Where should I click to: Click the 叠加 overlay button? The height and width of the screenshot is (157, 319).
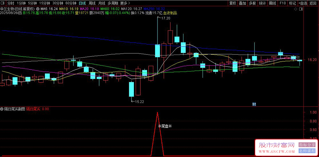coord(242,3)
